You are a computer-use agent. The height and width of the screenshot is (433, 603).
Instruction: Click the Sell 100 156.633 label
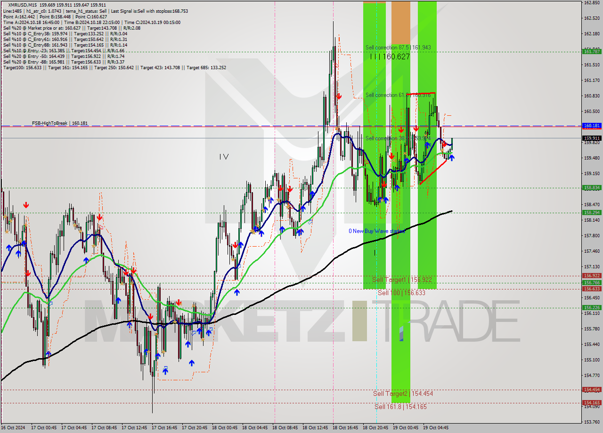401,293
